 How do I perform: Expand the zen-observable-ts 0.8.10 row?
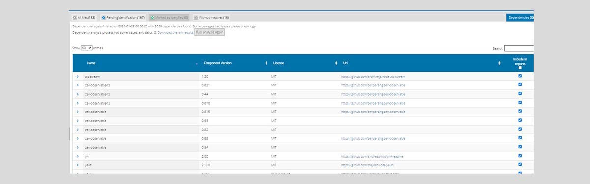(x=77, y=103)
